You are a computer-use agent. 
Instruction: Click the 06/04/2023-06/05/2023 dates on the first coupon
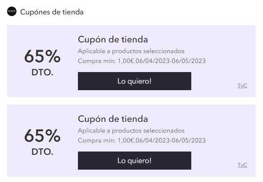(171, 61)
